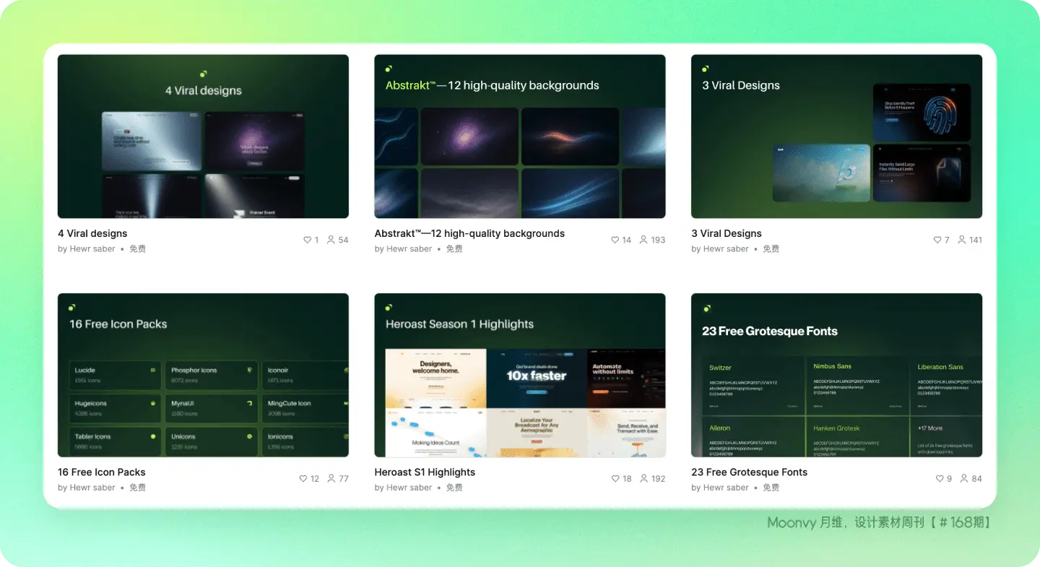This screenshot has height=567, width=1040.
Task: Click the '23 Free Grotesque Fonts' title link
Action: pyautogui.click(x=749, y=472)
